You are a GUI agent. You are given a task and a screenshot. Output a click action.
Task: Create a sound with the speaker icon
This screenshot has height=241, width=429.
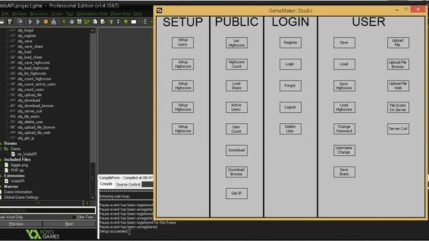(x=72, y=21)
